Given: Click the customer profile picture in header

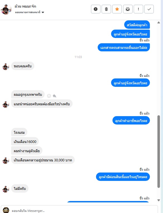Looking at the screenshot, I should tap(6, 9).
